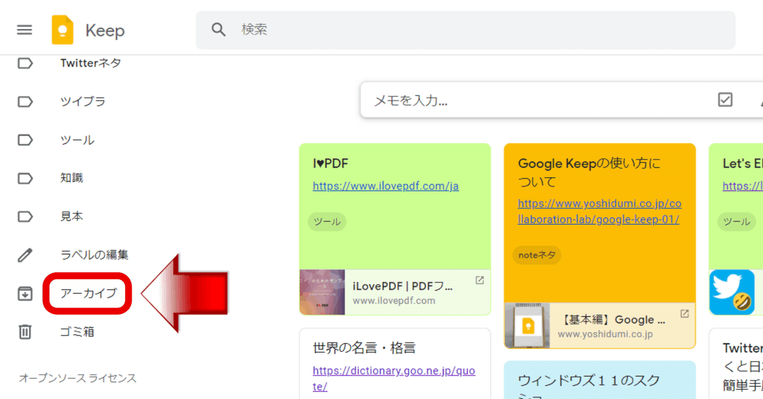
Task: Click the ツール tag on I♥PDF note
Action: click(x=327, y=222)
